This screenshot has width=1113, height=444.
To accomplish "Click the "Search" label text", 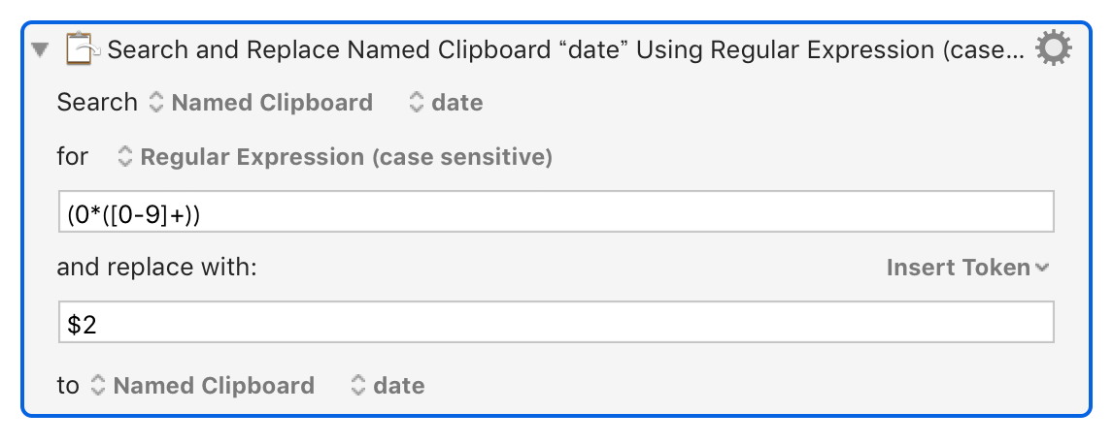I will pyautogui.click(x=97, y=103).
